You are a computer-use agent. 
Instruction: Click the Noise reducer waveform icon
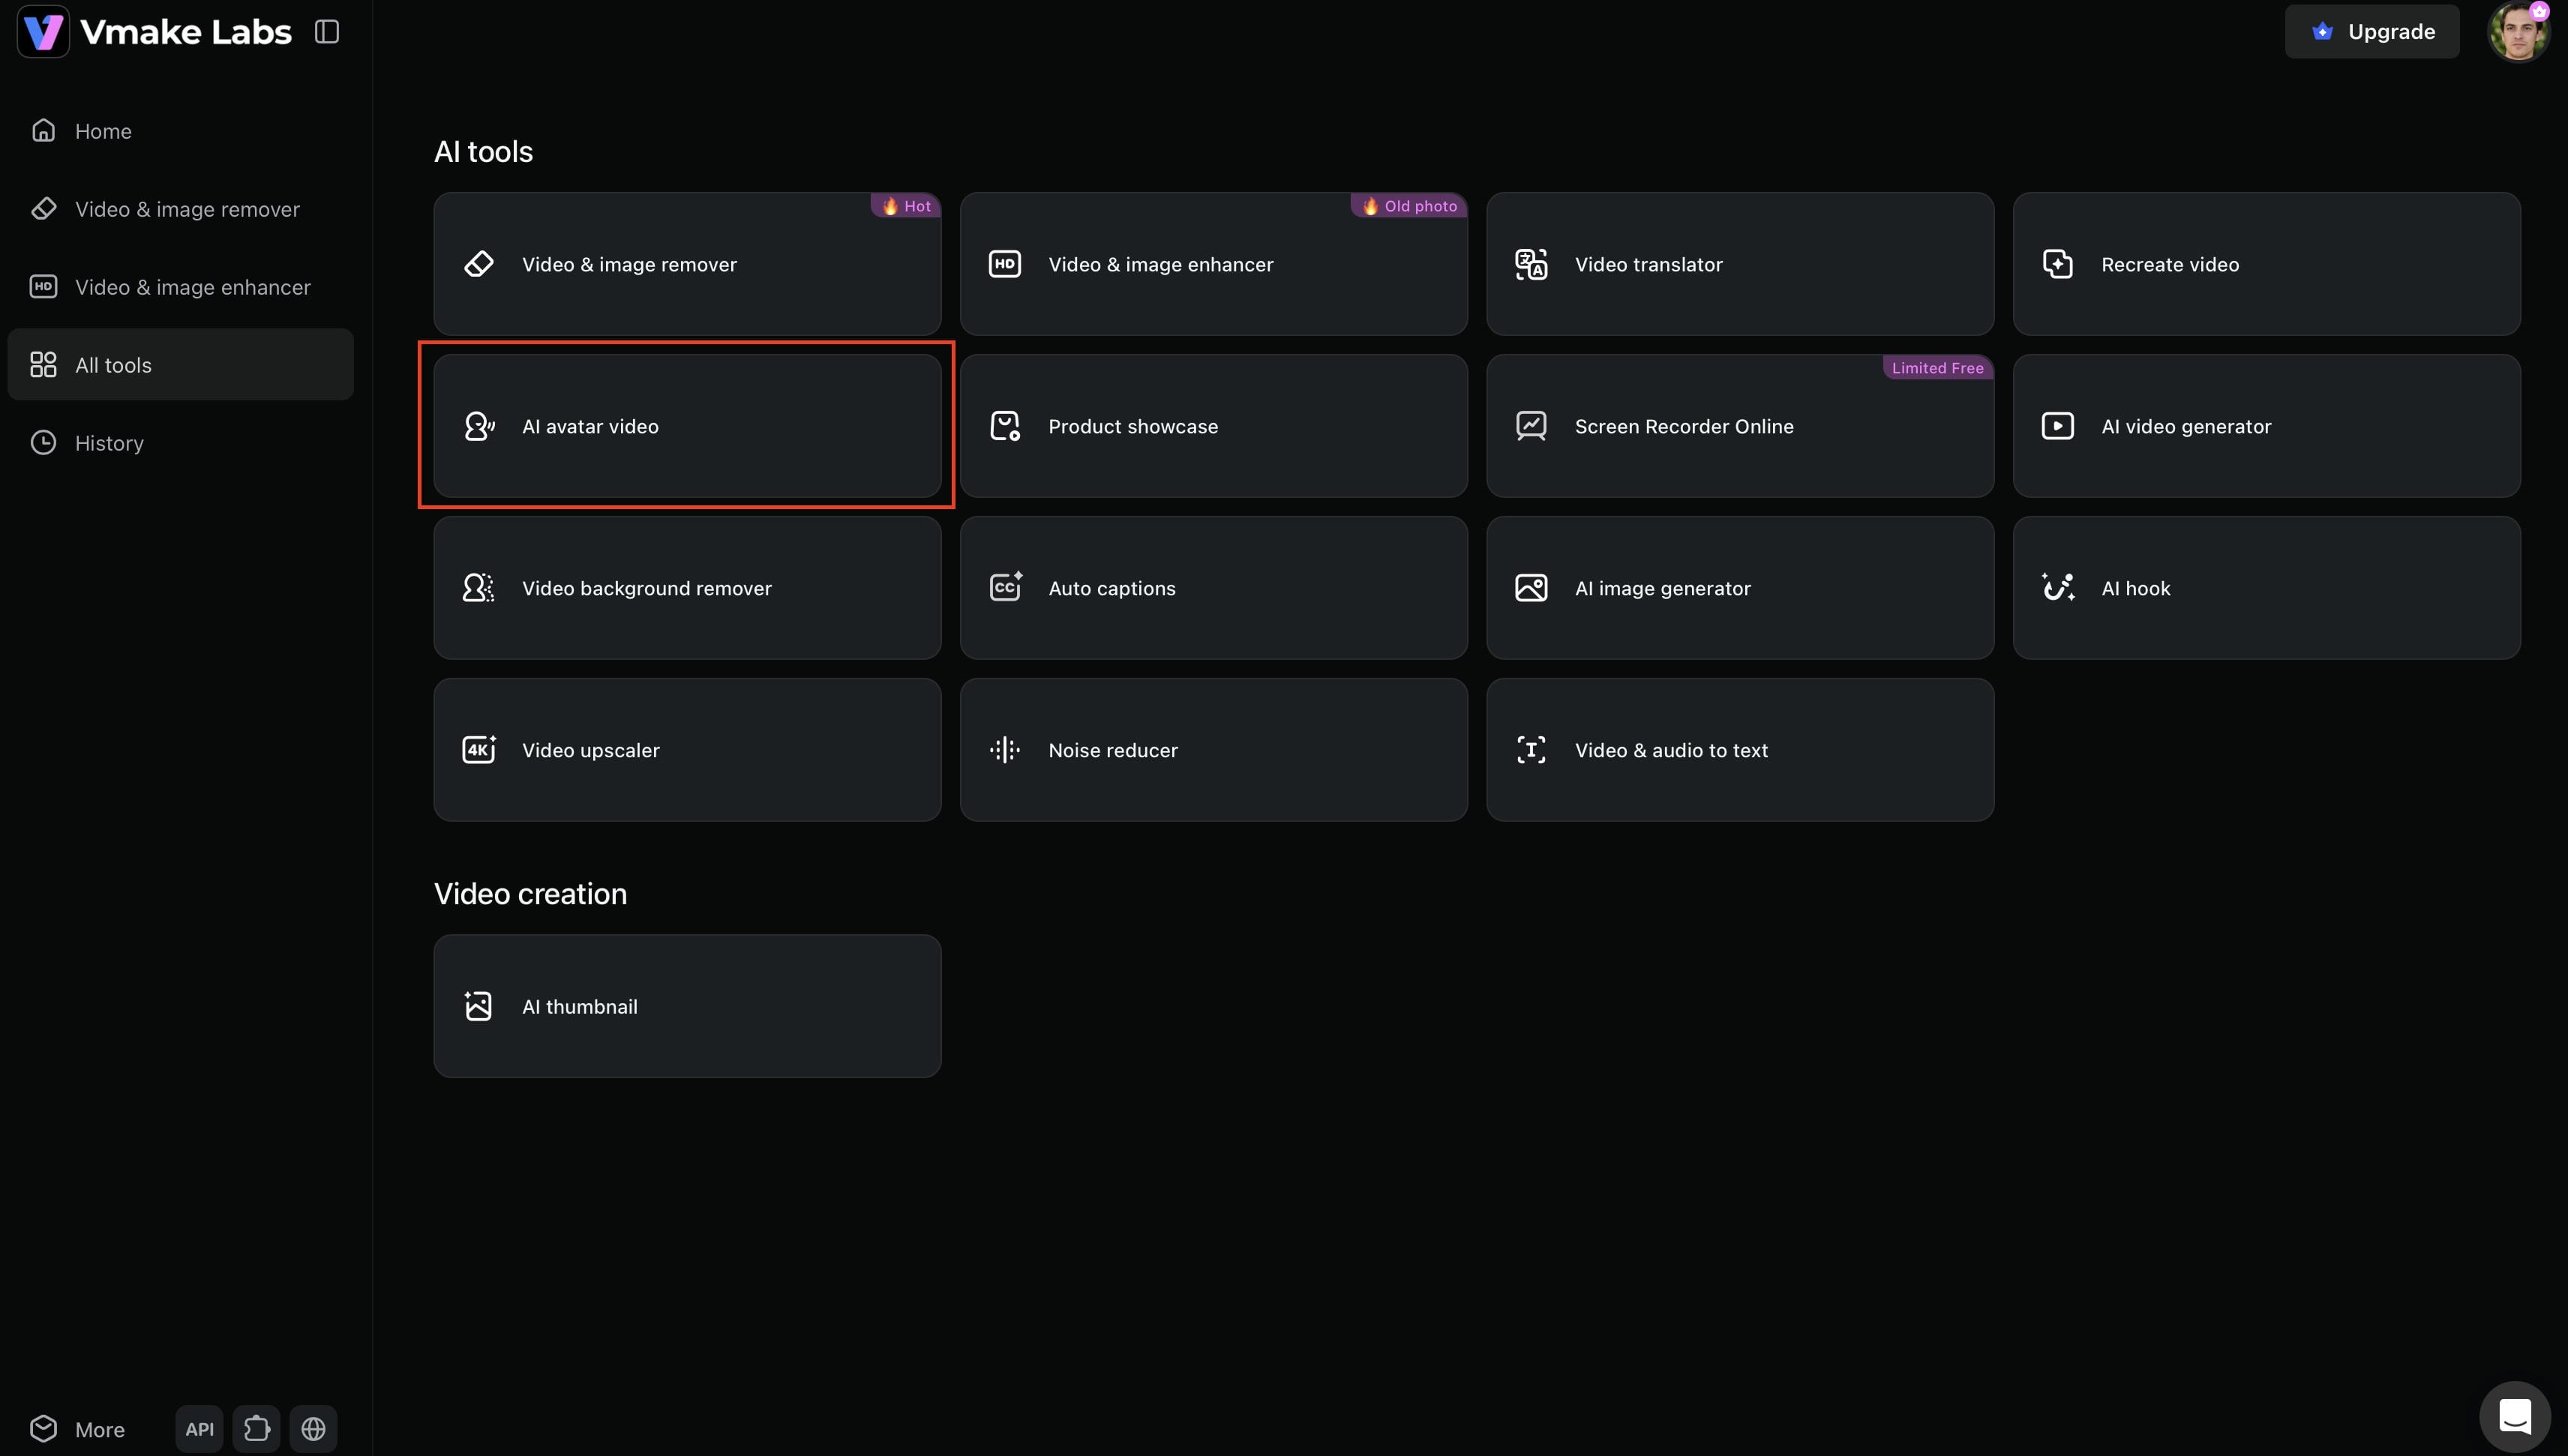[1005, 750]
